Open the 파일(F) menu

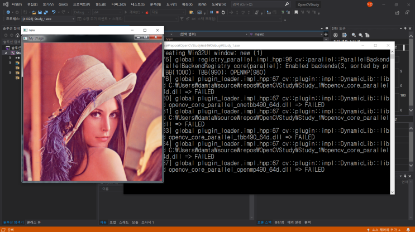click(x=16, y=4)
